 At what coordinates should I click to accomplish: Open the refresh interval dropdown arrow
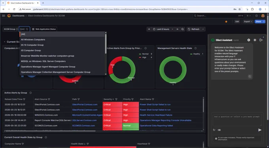pyautogui.click(x=203, y=29)
